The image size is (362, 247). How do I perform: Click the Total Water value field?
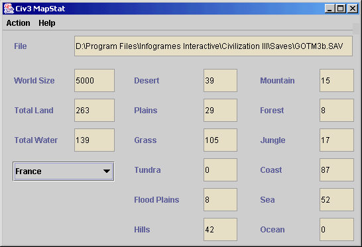[x=94, y=140]
